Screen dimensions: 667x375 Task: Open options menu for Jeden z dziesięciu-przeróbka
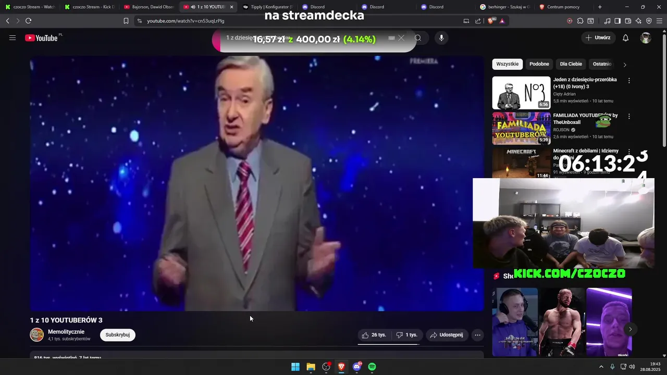coord(629,81)
